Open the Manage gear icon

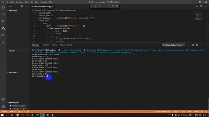point(3,106)
